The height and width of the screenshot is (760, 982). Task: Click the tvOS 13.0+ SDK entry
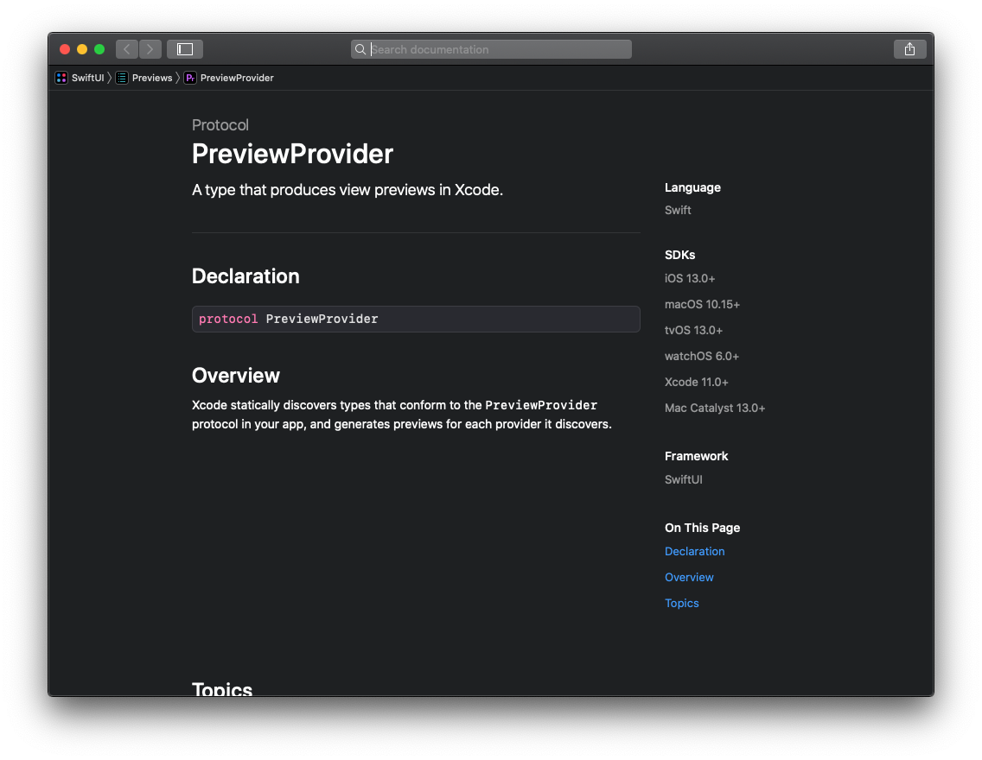pyautogui.click(x=693, y=330)
